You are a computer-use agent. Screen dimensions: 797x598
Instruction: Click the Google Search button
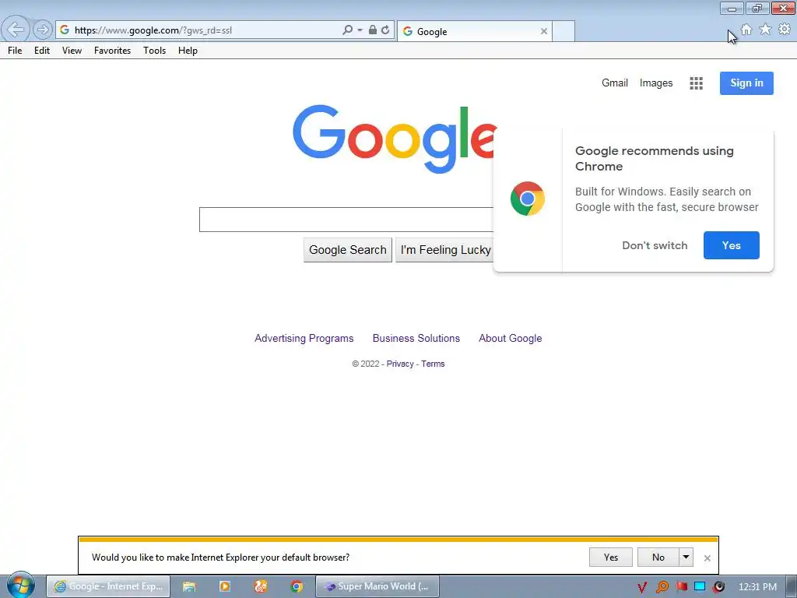(x=348, y=250)
